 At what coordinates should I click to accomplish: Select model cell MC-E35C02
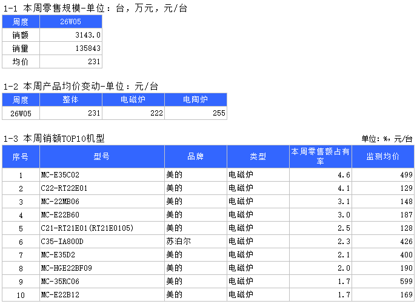(102, 175)
